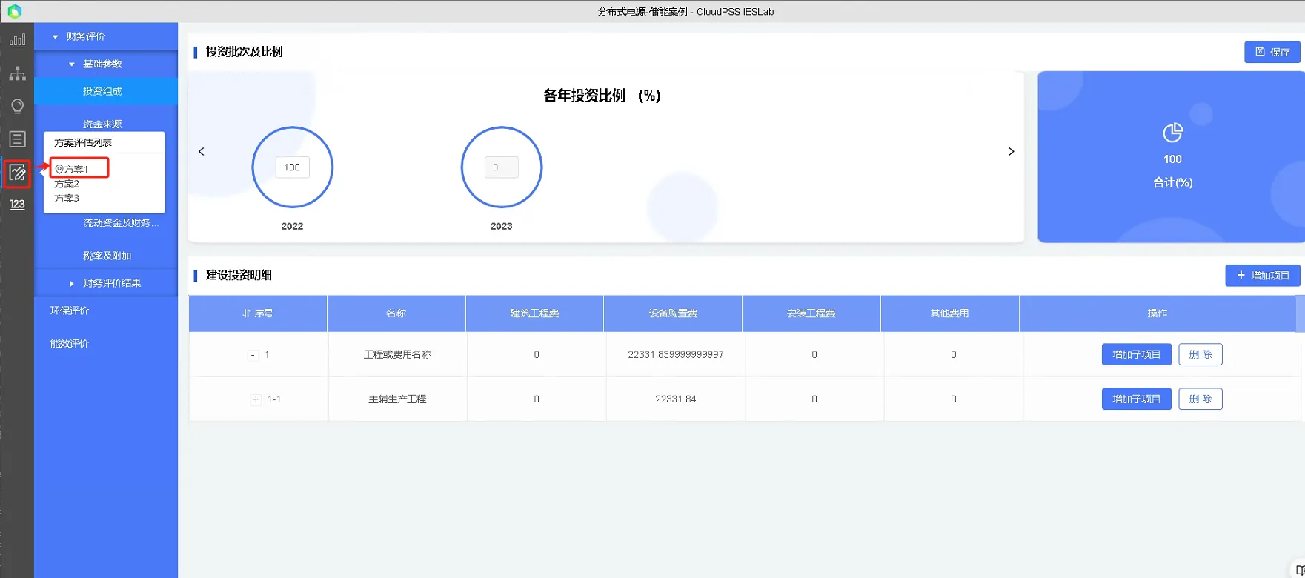Open the bar chart sidebar icon

tap(17, 40)
